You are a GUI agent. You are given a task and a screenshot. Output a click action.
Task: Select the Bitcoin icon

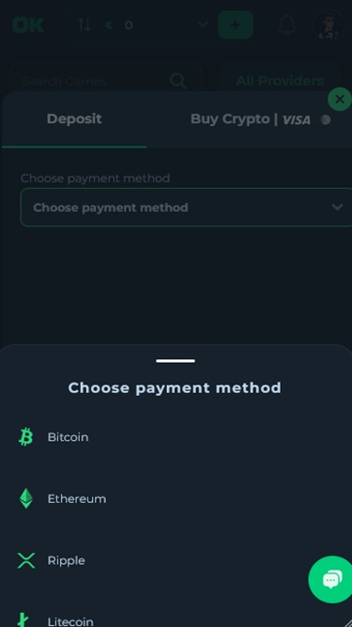pyautogui.click(x=26, y=437)
